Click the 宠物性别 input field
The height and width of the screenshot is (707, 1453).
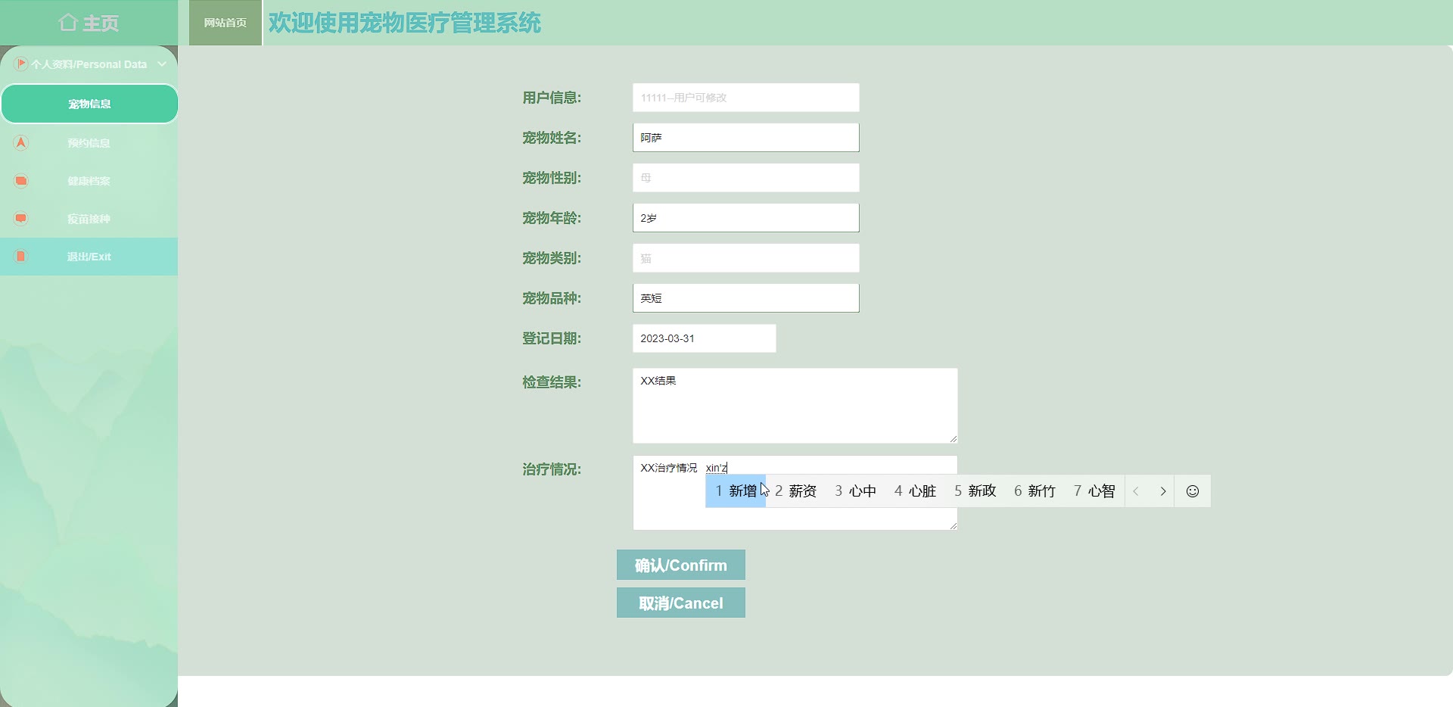[746, 178]
